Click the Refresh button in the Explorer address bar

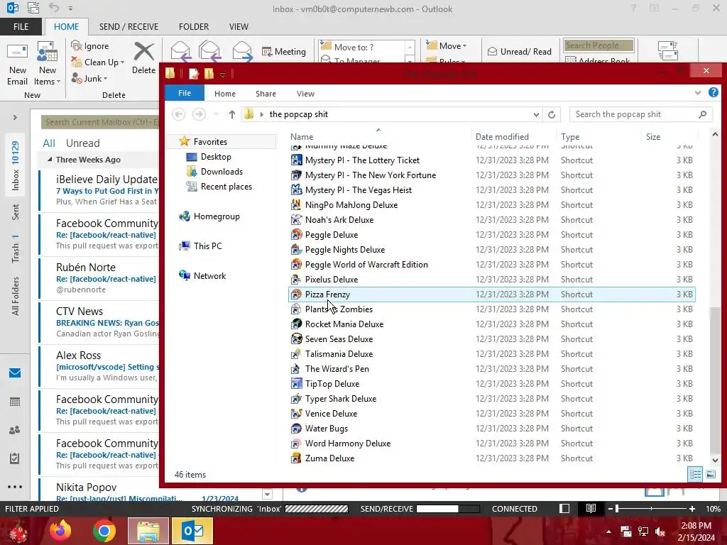tap(551, 114)
